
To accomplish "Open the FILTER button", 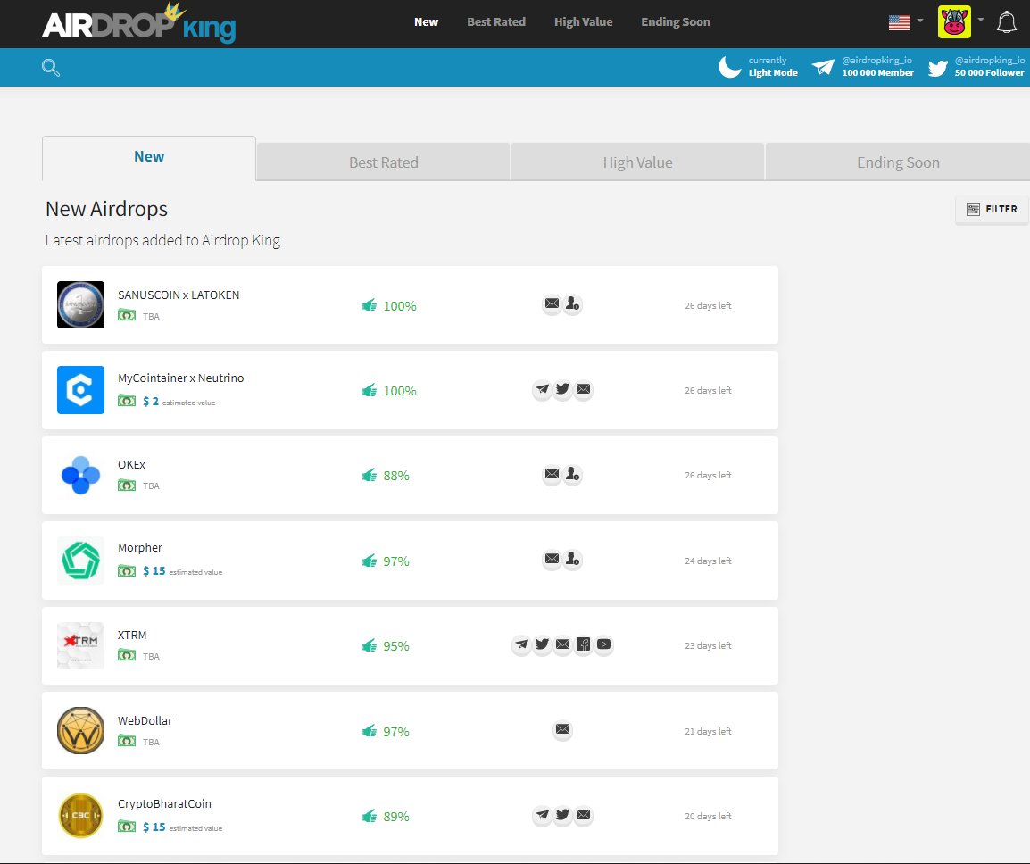I will click(992, 210).
